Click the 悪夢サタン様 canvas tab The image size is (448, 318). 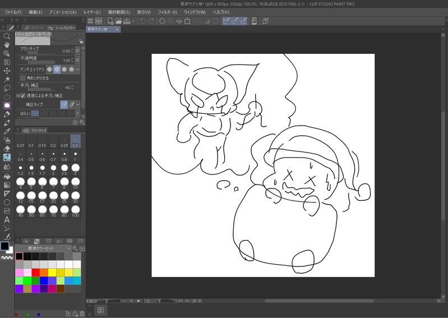tap(103, 29)
